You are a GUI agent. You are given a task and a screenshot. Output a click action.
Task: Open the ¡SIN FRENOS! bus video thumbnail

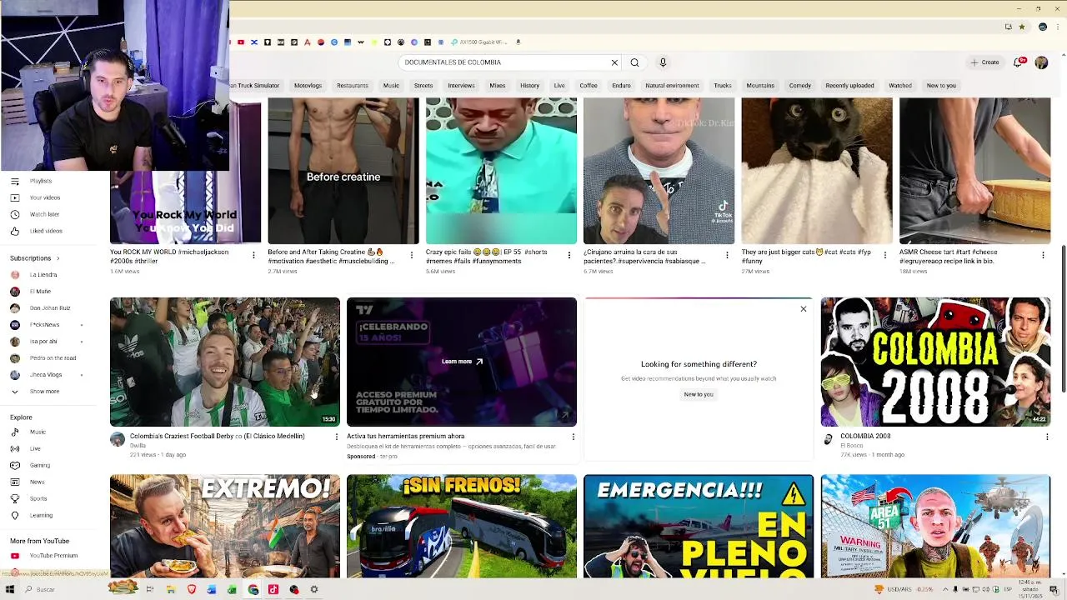(x=462, y=526)
